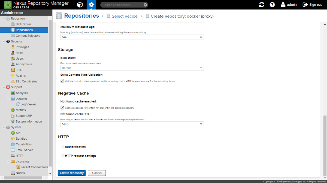Screen dimensions: 327x183
Task: Enable HTTP request settings checkbox
Action: [62, 156]
